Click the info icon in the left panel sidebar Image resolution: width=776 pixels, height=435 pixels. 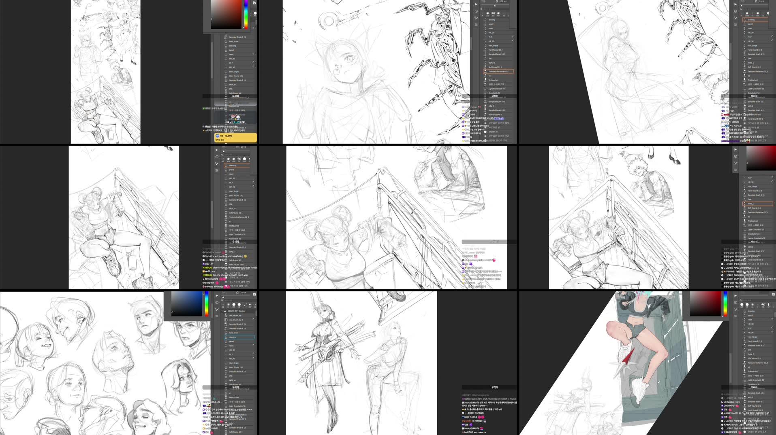[216, 157]
